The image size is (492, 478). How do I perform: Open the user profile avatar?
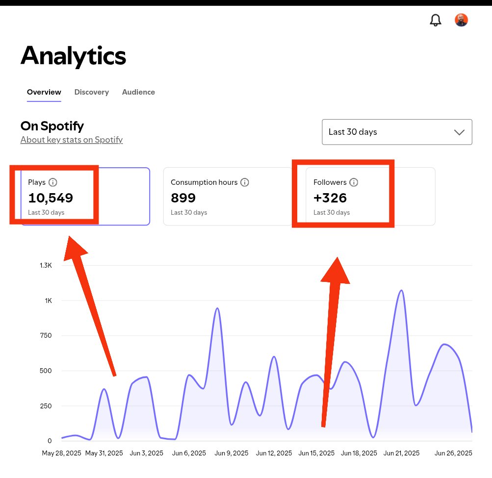pyautogui.click(x=461, y=20)
